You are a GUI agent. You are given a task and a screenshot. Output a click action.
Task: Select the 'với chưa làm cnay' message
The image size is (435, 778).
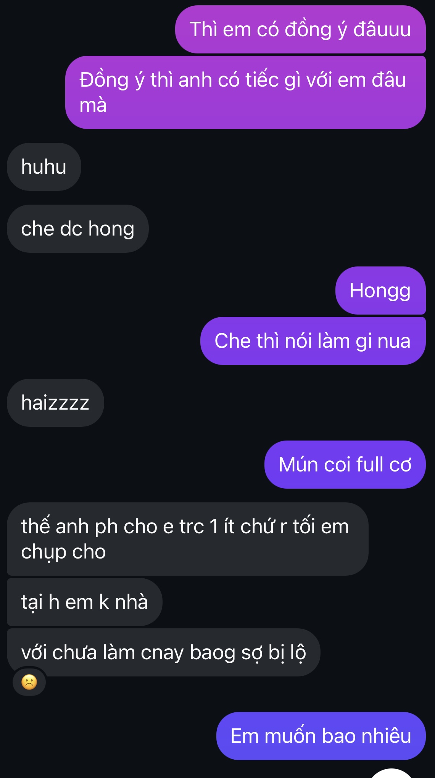(x=164, y=652)
